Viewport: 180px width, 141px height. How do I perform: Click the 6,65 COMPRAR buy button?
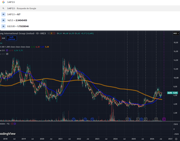click(12, 38)
